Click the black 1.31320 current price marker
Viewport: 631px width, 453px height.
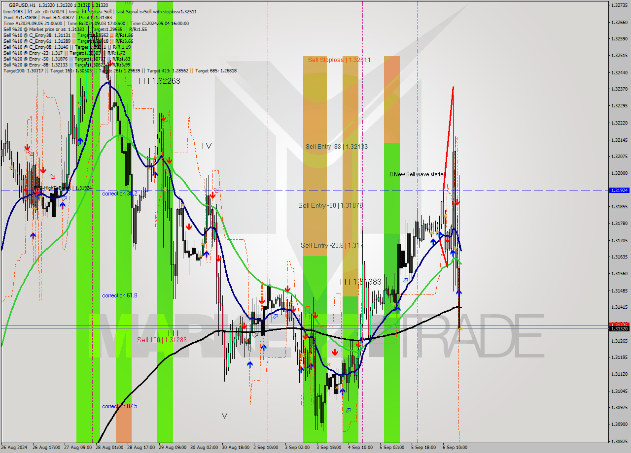point(619,328)
